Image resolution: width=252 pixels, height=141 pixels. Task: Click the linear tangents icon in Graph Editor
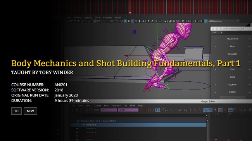(x=171, y=110)
